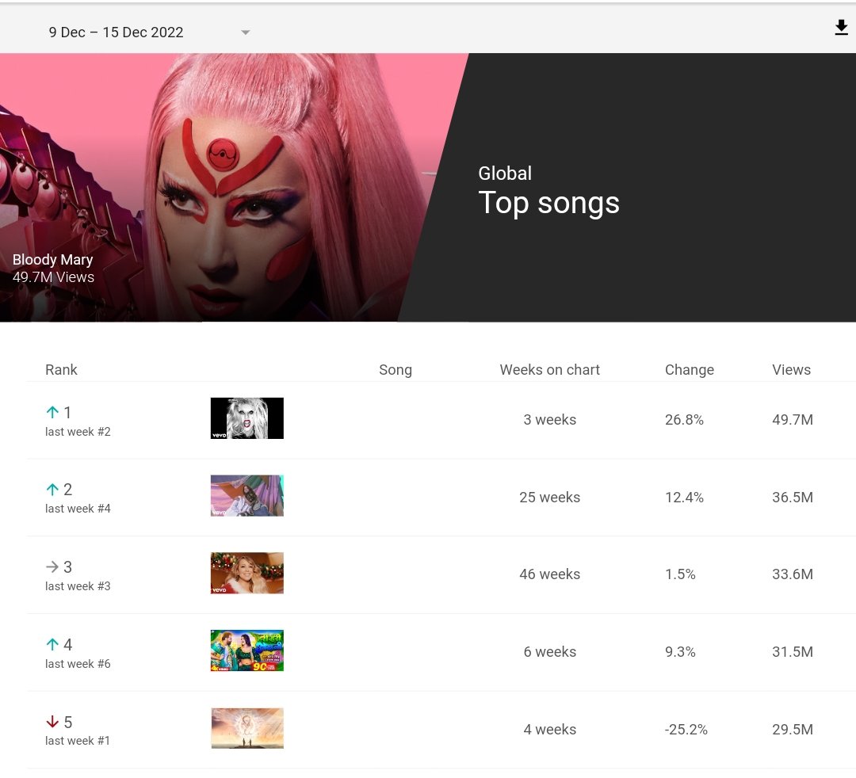Click the '25 weeks' cell
This screenshot has height=778, width=856.
(550, 497)
